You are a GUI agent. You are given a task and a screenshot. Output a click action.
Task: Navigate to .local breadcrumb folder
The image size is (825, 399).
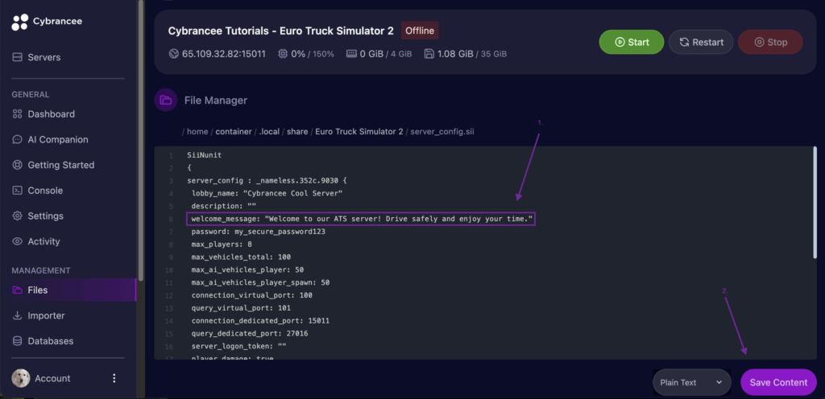269,132
